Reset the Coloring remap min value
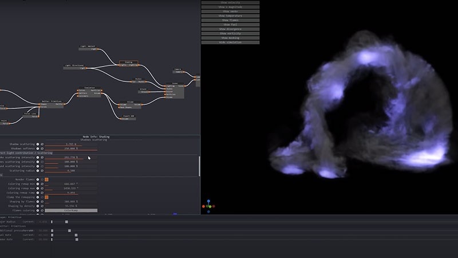This screenshot has width=458, height=258. tap(42, 184)
